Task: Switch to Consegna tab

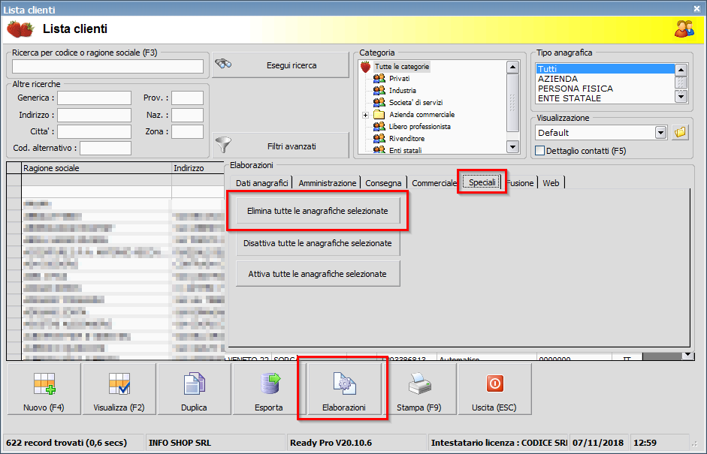Action: pos(383,183)
